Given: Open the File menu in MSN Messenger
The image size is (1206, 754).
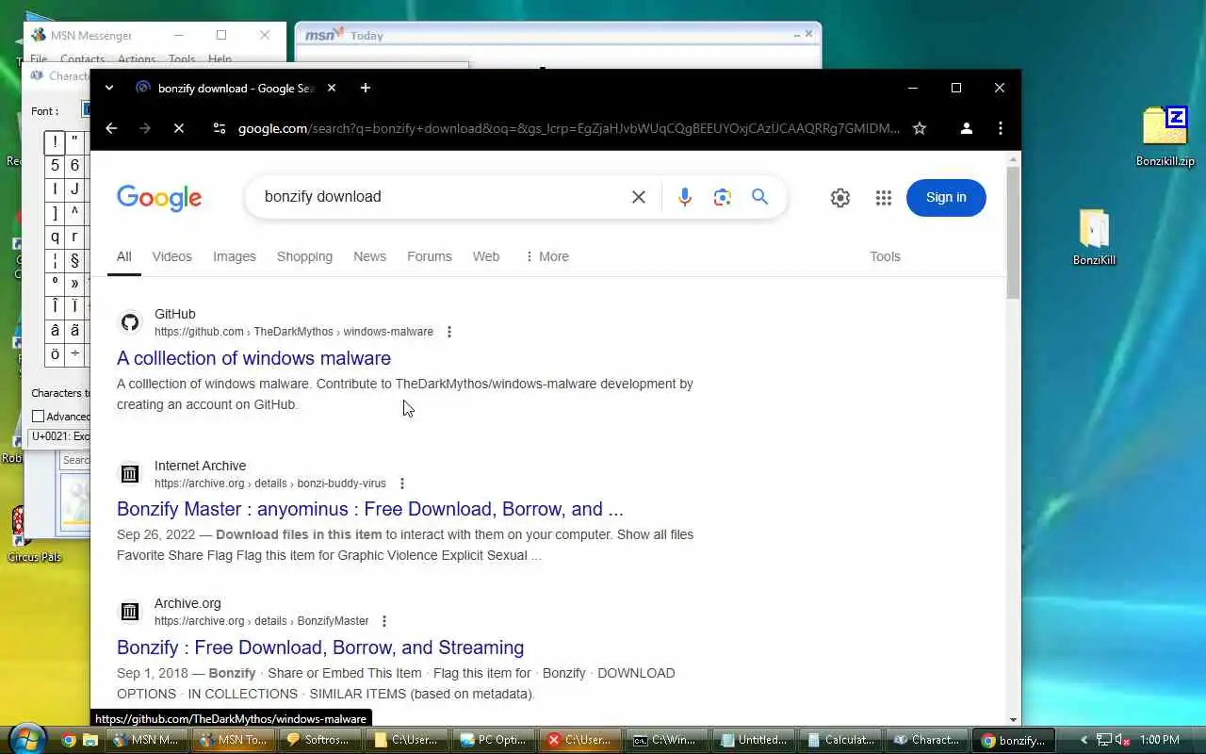Looking at the screenshot, I should (x=39, y=59).
